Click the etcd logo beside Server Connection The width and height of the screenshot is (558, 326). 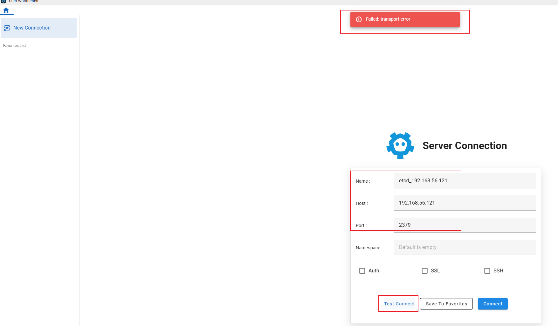coord(400,146)
